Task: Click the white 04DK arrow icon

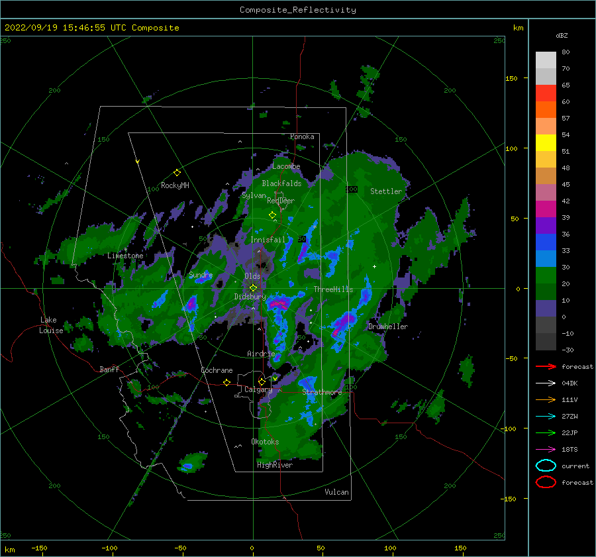Action: (x=546, y=383)
